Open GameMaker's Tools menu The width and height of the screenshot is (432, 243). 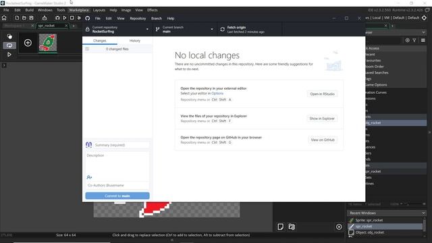[61, 10]
